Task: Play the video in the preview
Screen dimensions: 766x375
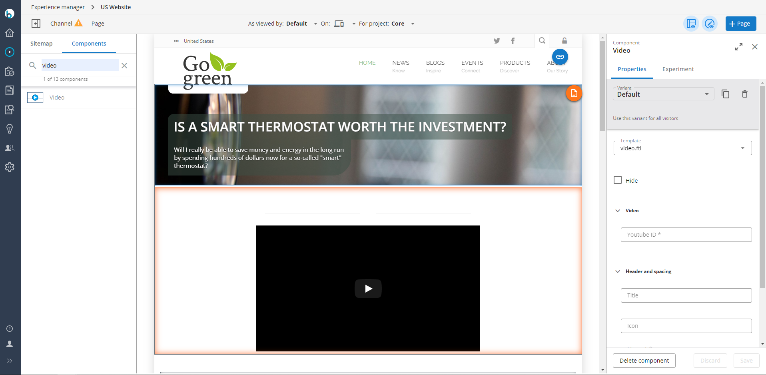Action: point(368,289)
